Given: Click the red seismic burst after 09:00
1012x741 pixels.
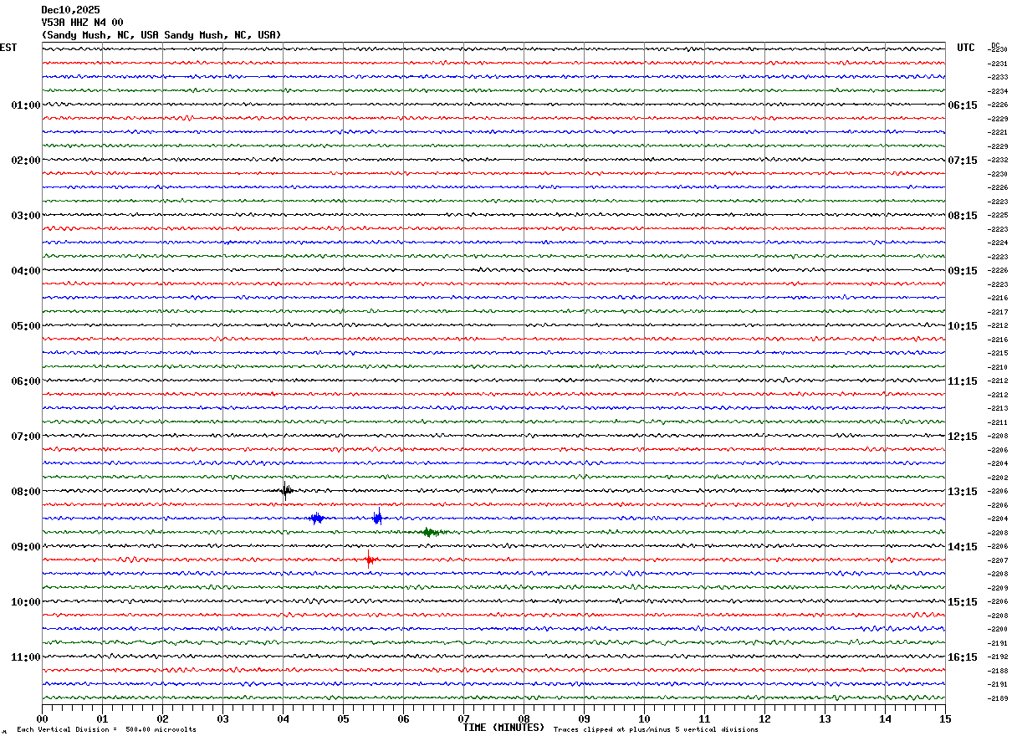Looking at the screenshot, I should pos(371,560).
